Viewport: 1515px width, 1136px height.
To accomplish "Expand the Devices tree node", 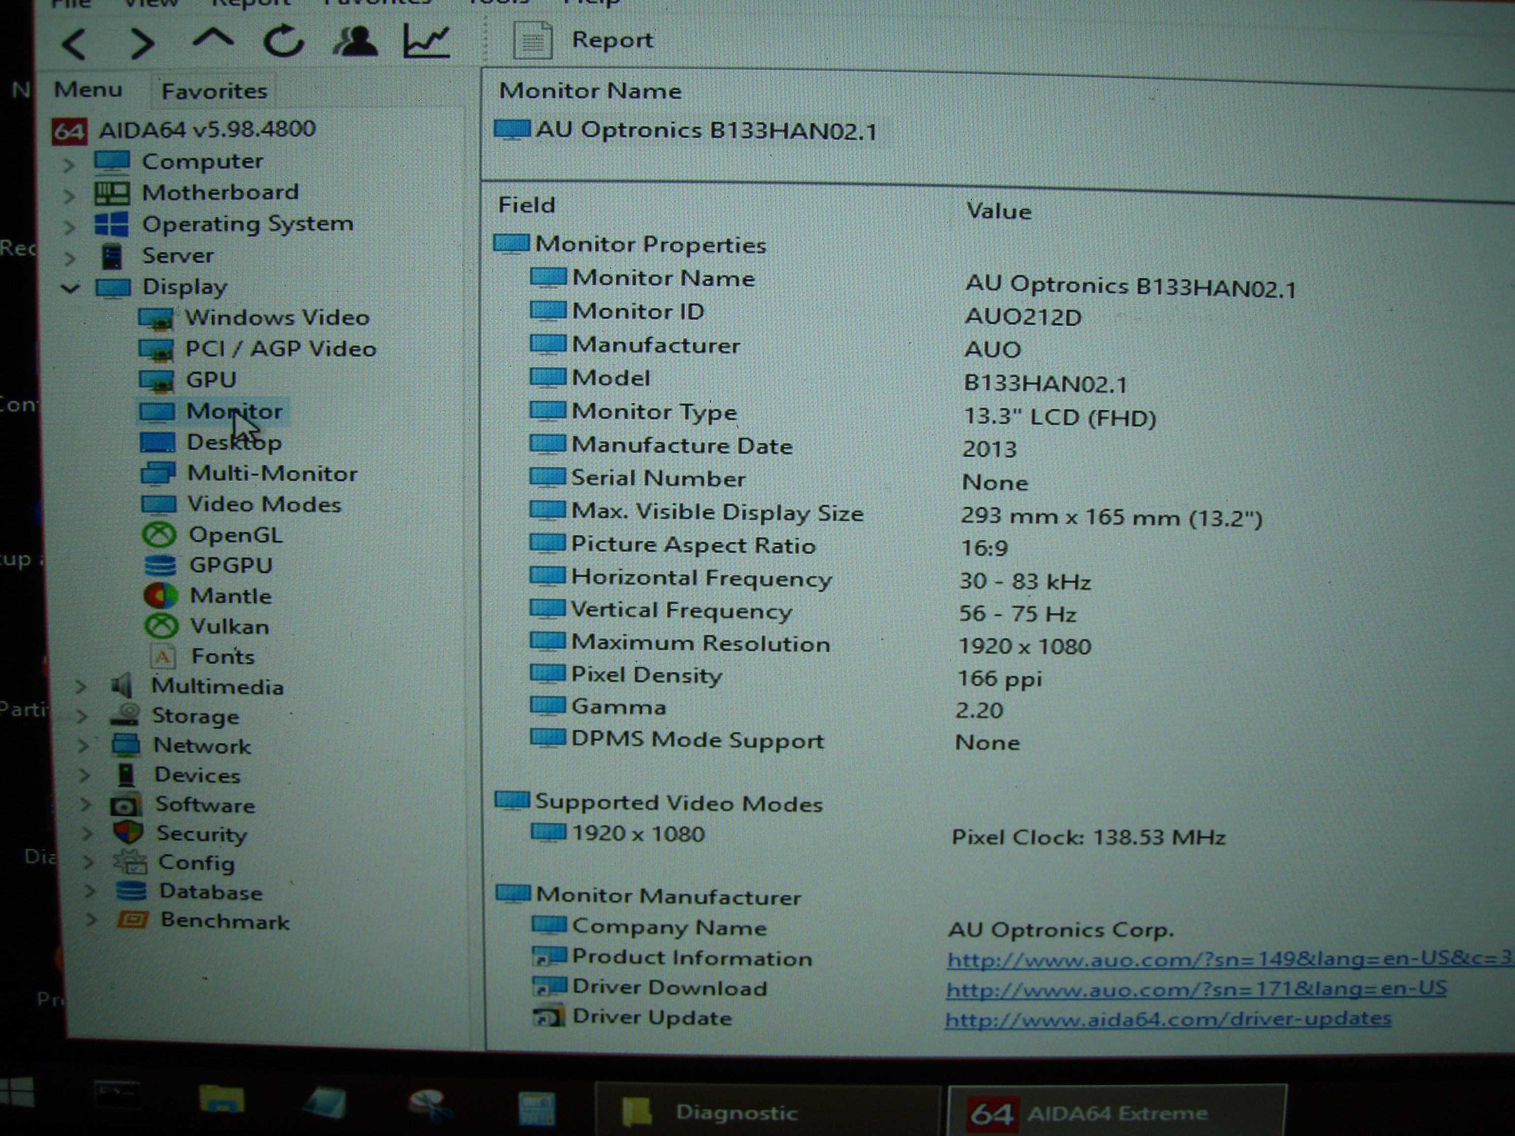I will 85,775.
